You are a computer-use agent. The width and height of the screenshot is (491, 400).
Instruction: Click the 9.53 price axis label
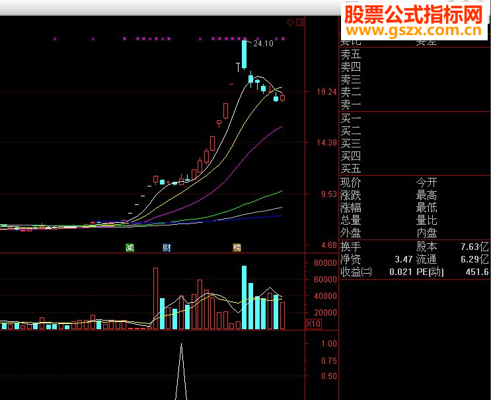(x=329, y=194)
